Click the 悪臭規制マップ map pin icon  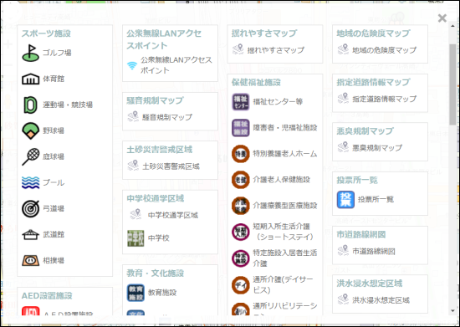(x=343, y=147)
